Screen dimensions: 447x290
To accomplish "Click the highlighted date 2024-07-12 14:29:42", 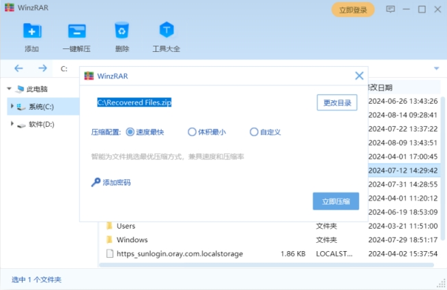I will point(403,171).
